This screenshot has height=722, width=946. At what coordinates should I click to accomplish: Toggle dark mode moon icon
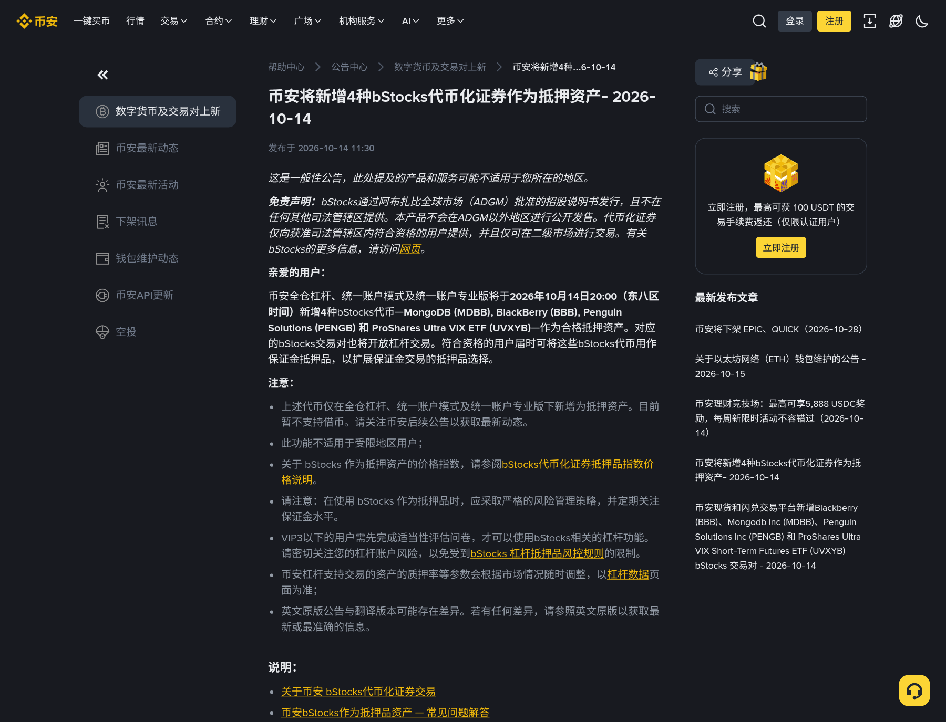click(922, 21)
